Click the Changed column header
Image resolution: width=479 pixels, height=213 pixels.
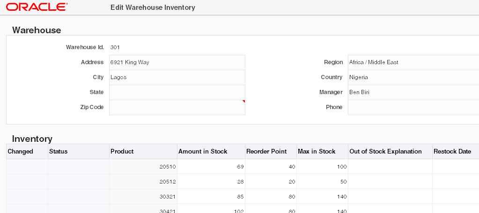pos(27,152)
